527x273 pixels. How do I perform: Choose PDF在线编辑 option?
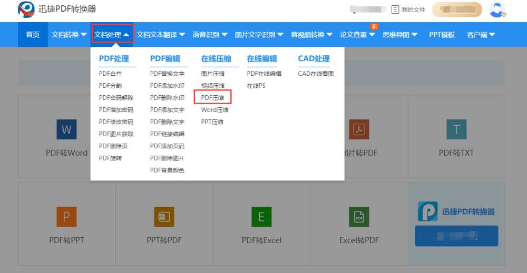pyautogui.click(x=264, y=74)
